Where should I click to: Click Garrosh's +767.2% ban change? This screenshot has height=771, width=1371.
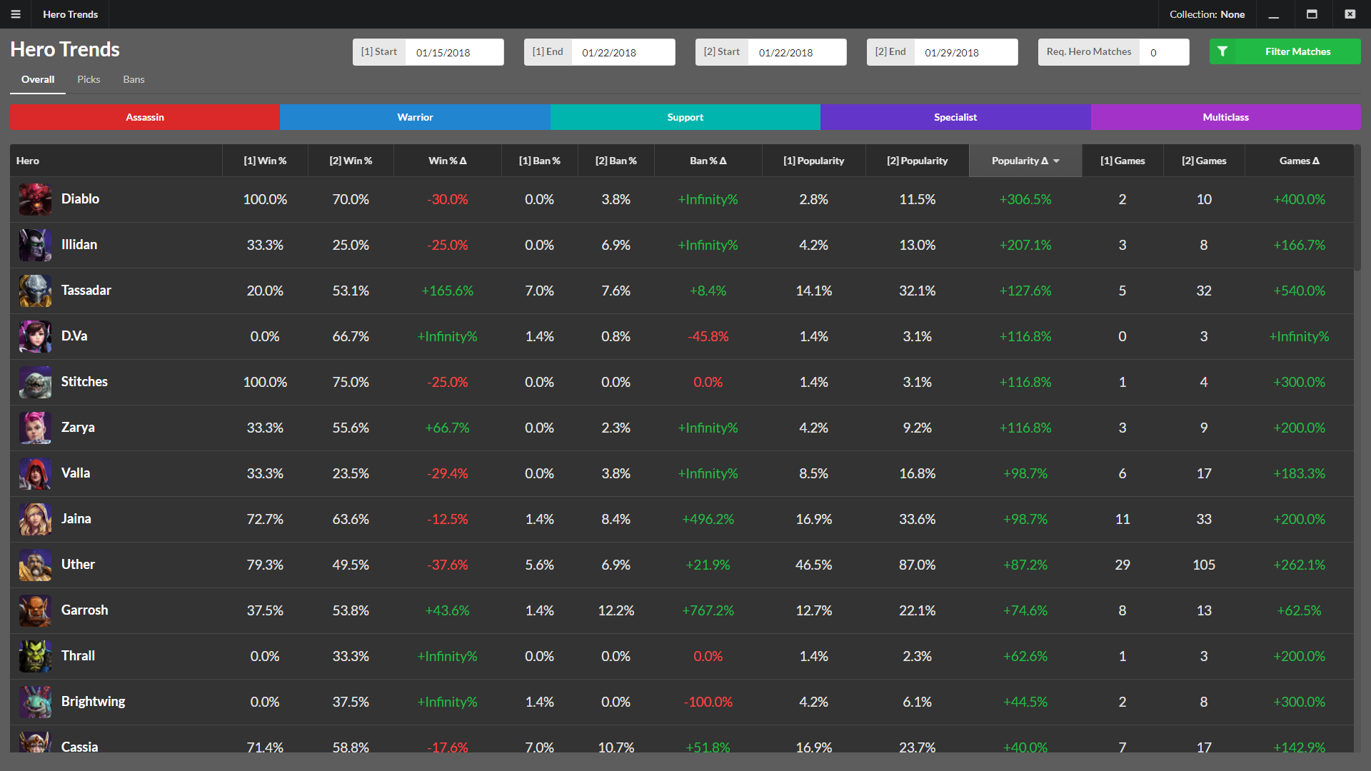tap(708, 610)
